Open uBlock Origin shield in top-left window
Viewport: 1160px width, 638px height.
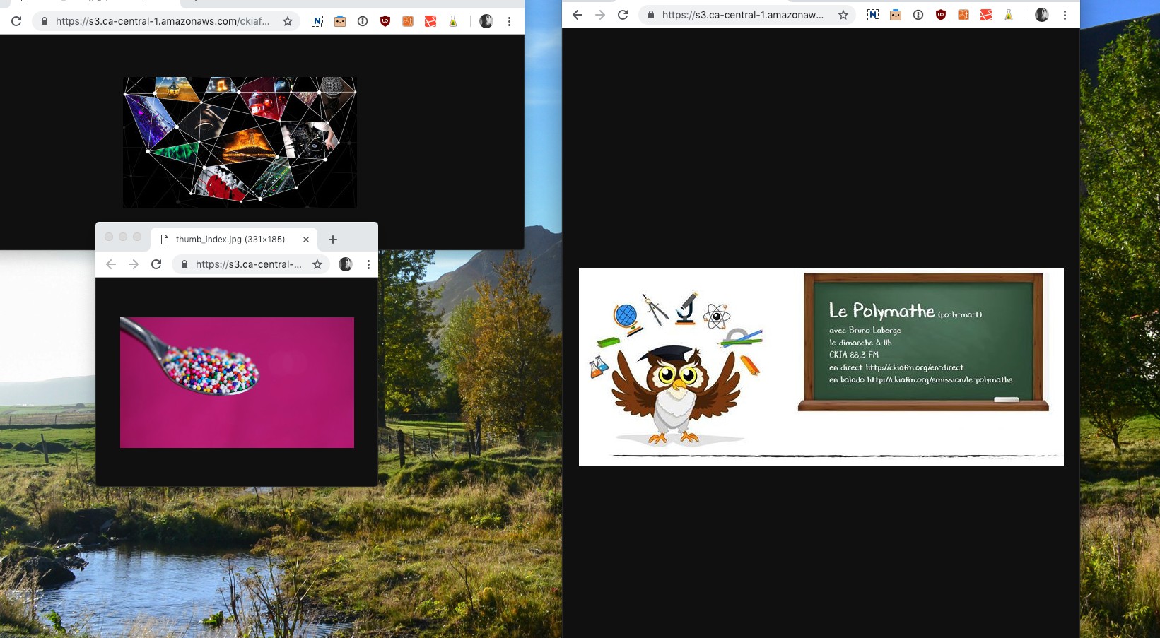tap(385, 21)
